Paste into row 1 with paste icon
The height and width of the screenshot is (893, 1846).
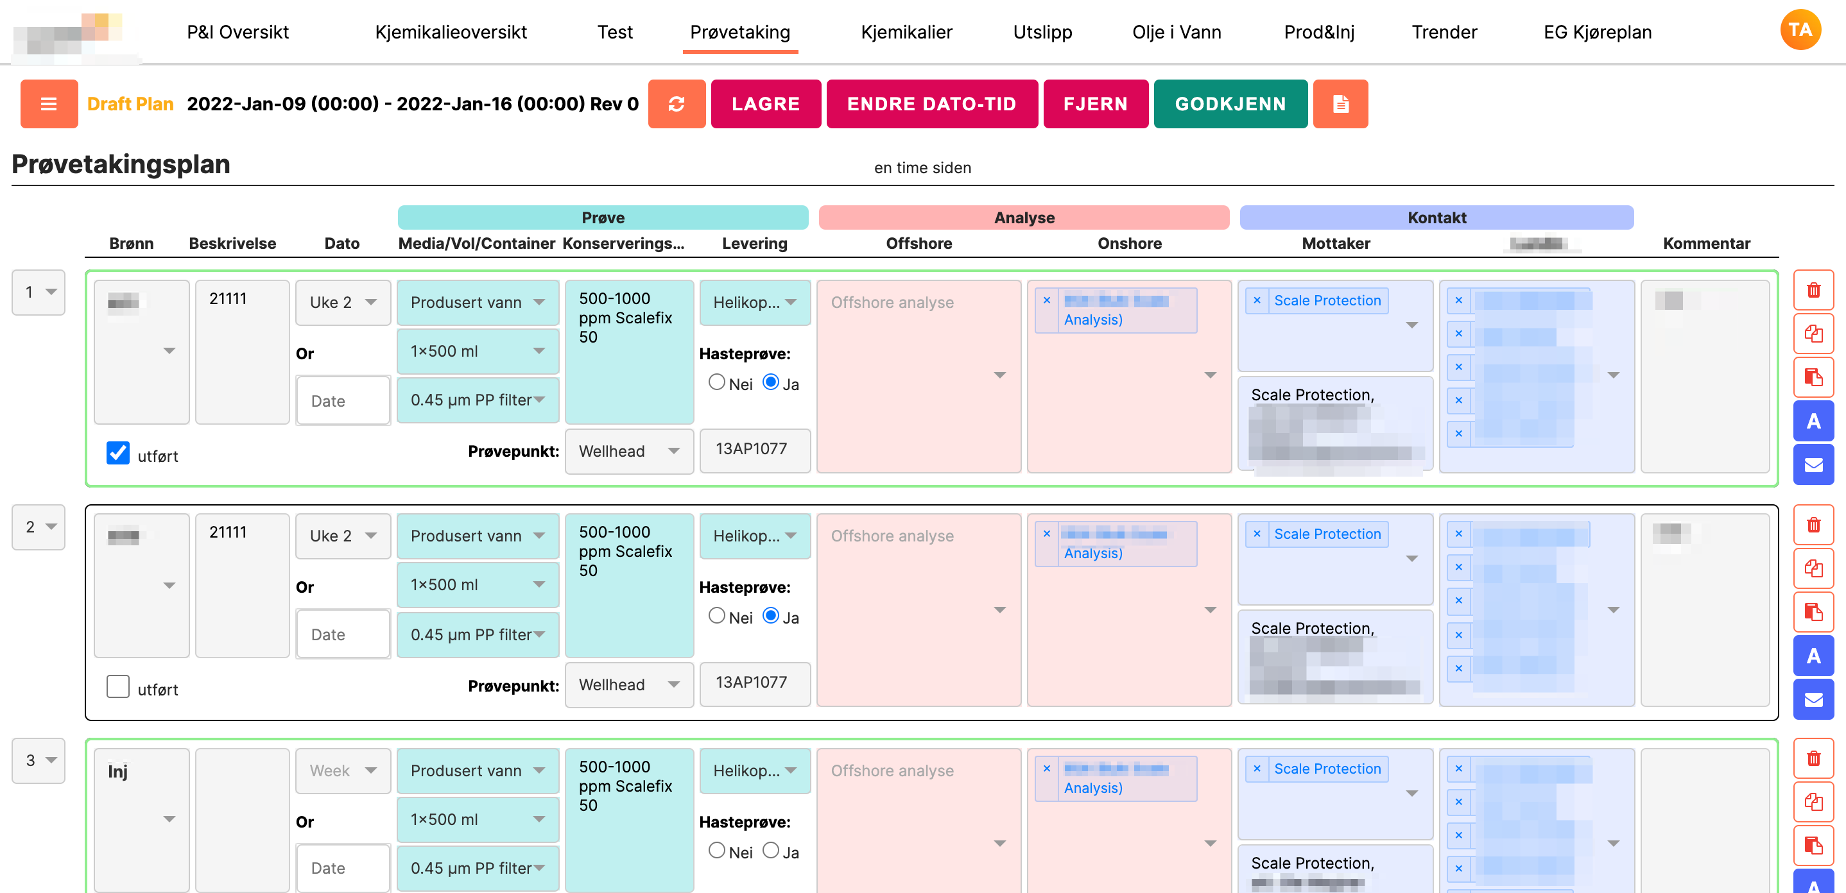1813,377
